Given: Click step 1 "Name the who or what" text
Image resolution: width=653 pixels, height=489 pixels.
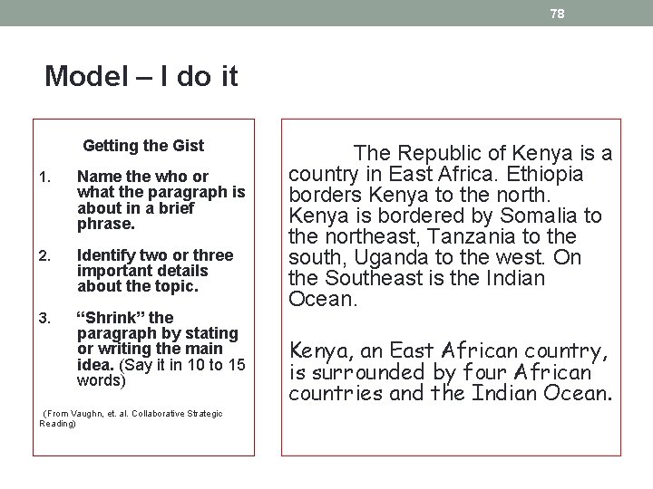Looking at the screenshot, I should 161,200.
